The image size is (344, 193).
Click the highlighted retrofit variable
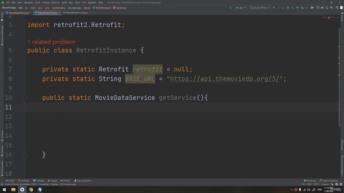click(x=147, y=69)
